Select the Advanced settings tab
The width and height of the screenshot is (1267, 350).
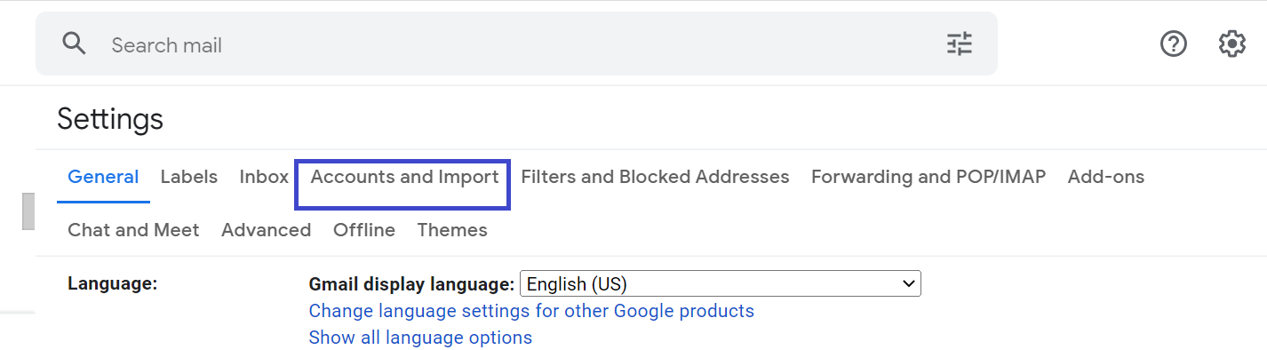click(x=266, y=230)
